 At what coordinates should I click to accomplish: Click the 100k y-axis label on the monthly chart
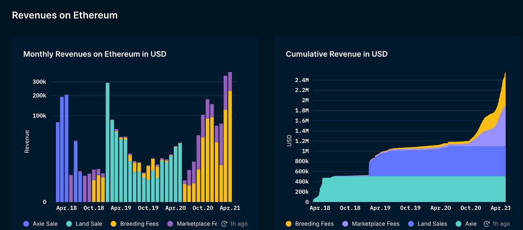click(x=39, y=116)
